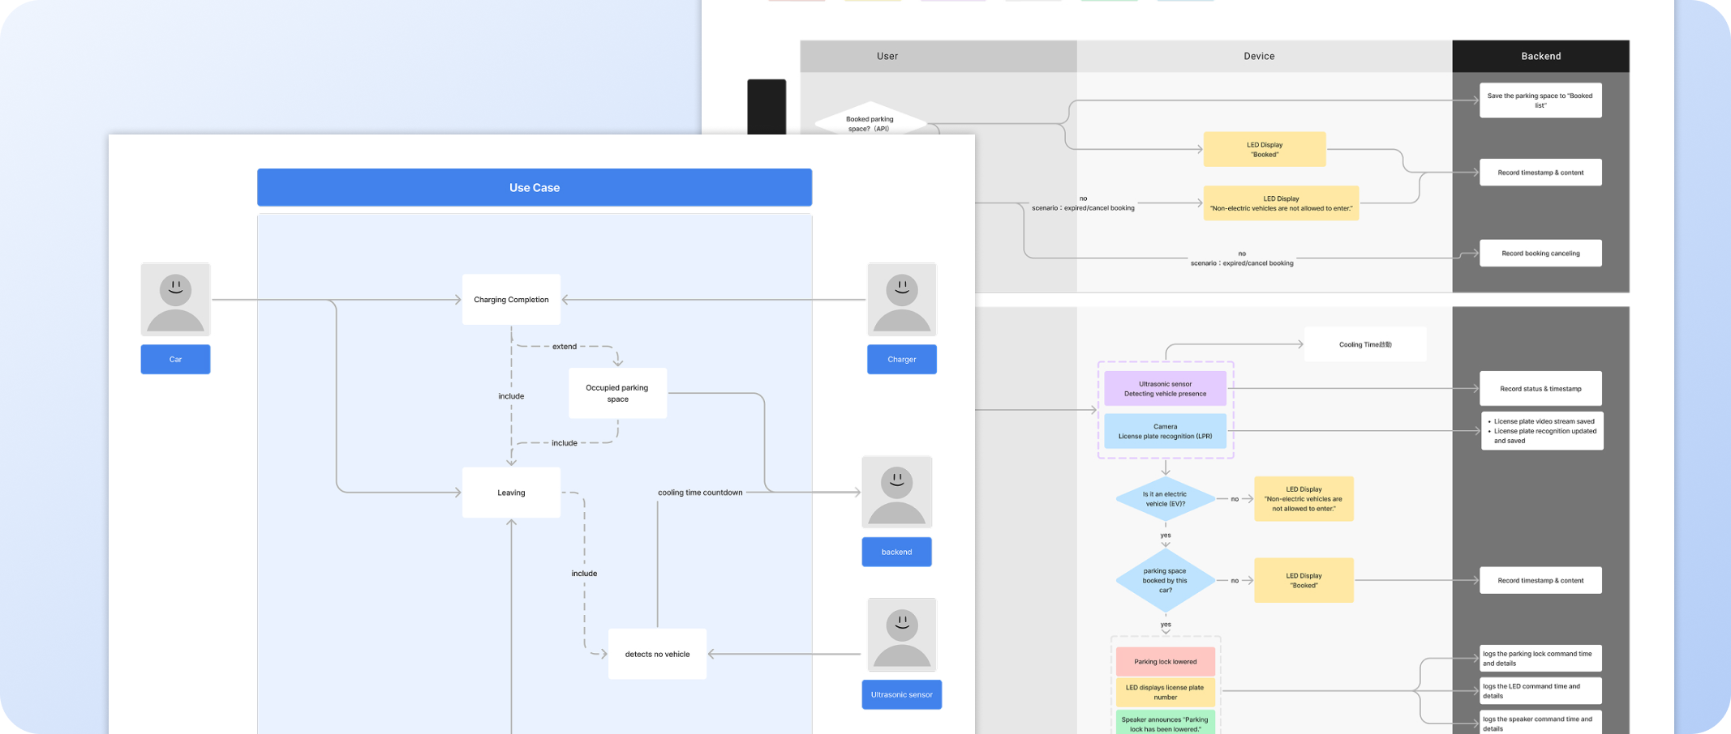Select the Record status & timestamp box
Image resolution: width=1731 pixels, height=734 pixels.
pyautogui.click(x=1540, y=388)
